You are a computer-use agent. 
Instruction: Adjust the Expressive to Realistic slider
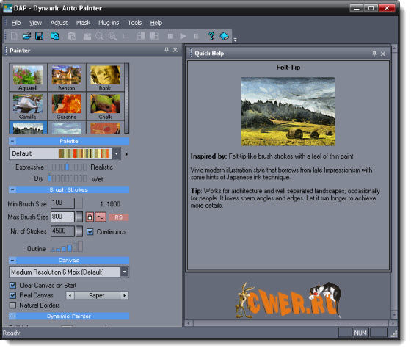[x=67, y=167]
